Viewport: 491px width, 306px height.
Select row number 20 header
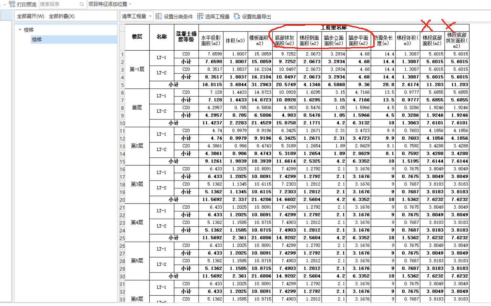tap(122, 200)
